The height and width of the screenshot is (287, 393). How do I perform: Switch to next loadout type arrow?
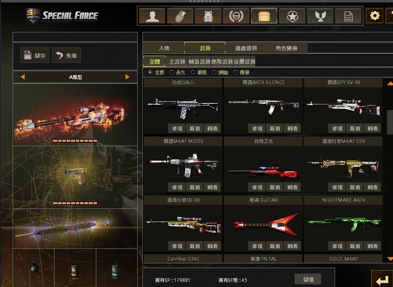(127, 77)
